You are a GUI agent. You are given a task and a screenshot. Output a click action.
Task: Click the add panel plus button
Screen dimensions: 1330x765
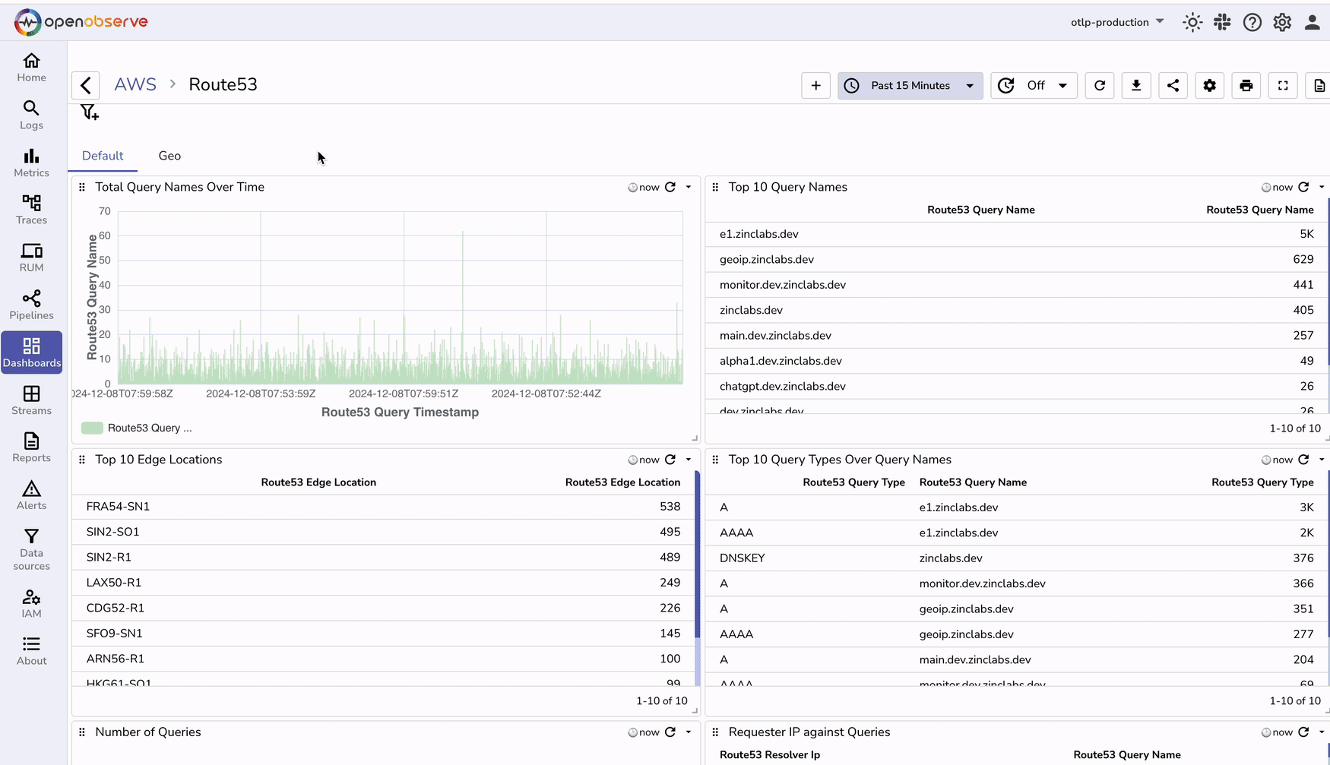pos(815,85)
